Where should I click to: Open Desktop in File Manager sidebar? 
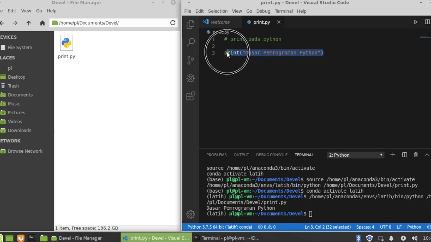pyautogui.click(x=16, y=77)
